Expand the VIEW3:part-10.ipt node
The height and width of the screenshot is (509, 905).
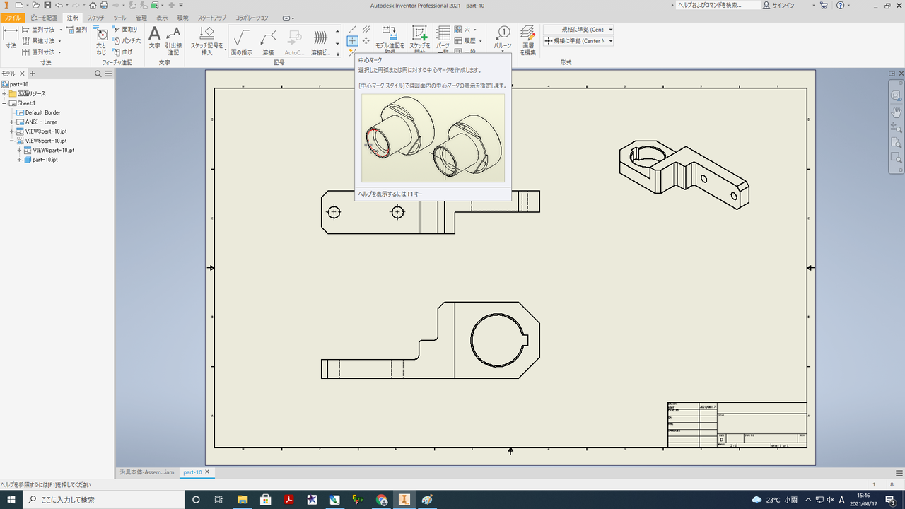tap(12, 131)
